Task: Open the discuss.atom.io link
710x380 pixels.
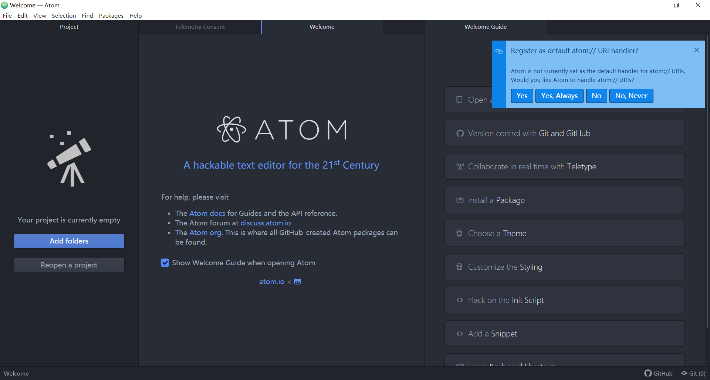Action: coord(266,223)
